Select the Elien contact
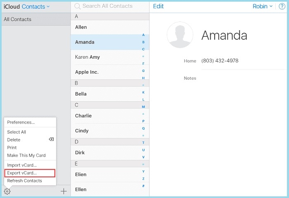Screen dimensions: 289x198 coord(110,174)
